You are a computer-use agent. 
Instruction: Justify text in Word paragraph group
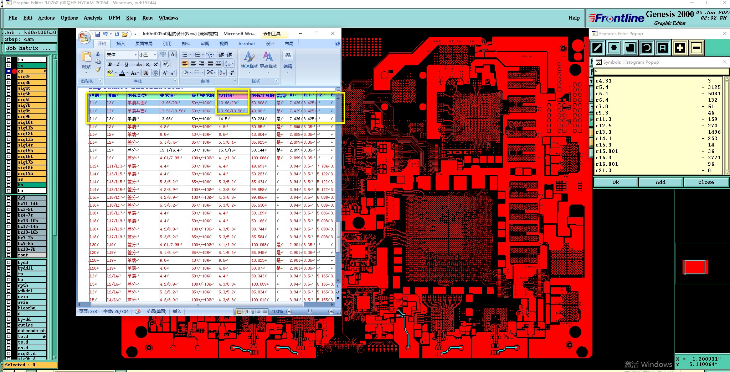pos(210,64)
